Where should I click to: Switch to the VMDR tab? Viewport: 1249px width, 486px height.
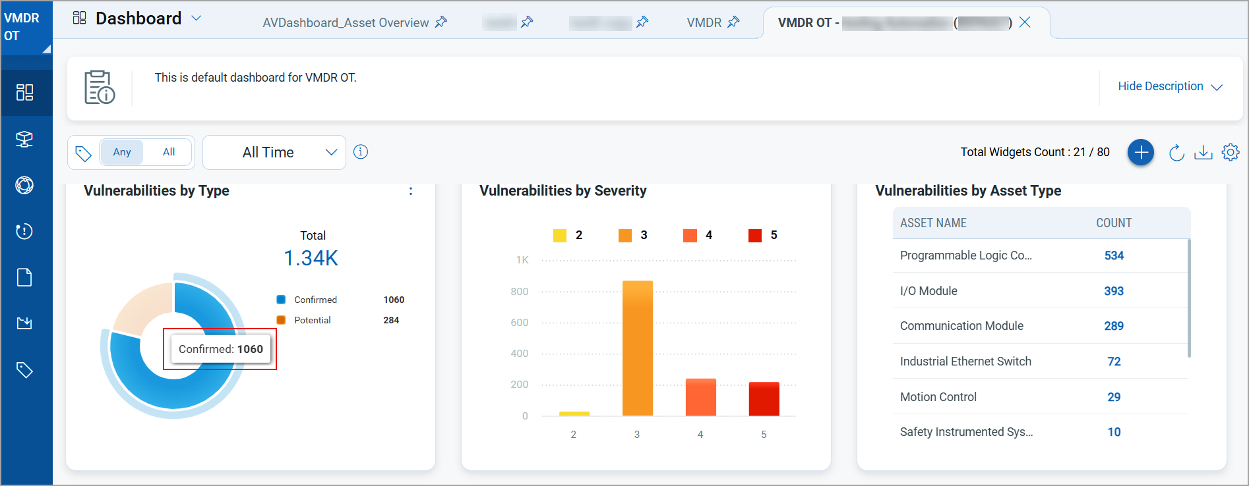704,22
